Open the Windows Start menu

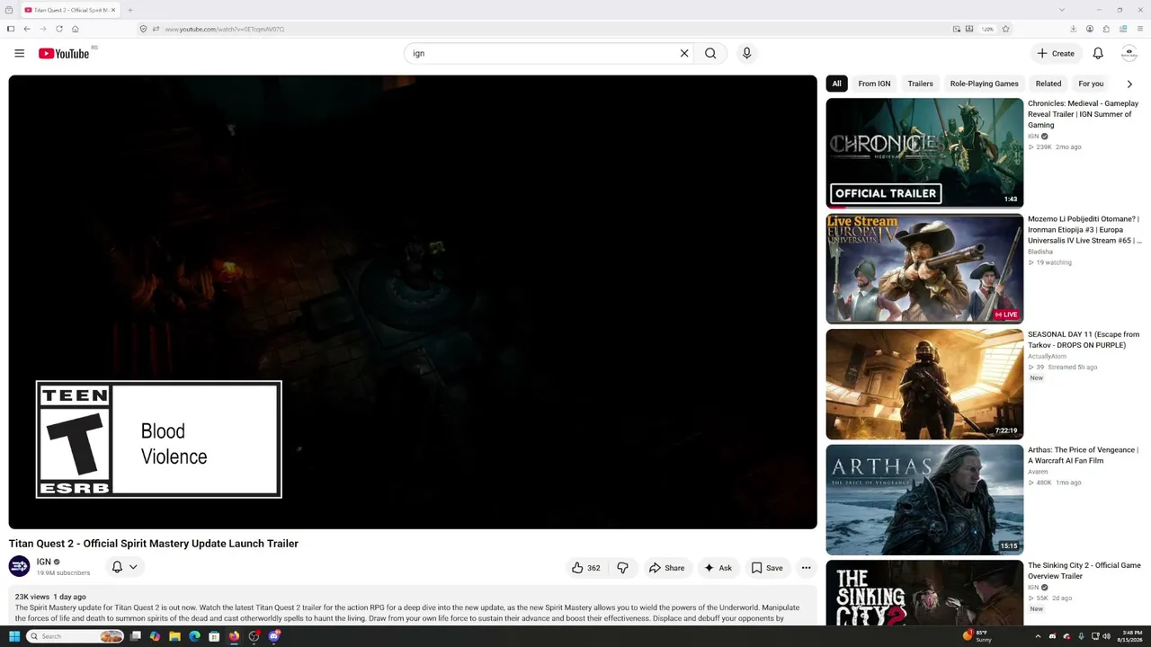point(14,636)
